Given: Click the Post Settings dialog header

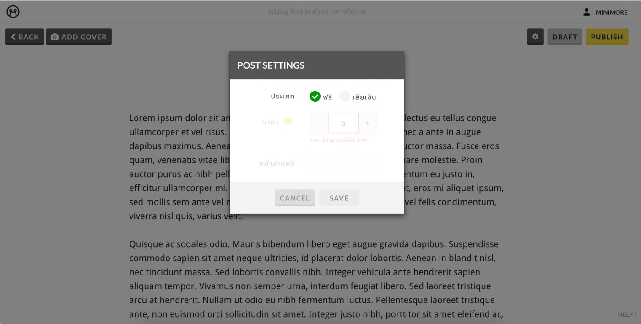Looking at the screenshot, I should (x=317, y=65).
